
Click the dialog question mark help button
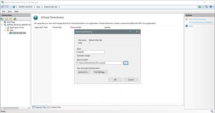130,32
